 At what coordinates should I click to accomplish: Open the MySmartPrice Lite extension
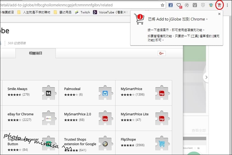click(144, 118)
